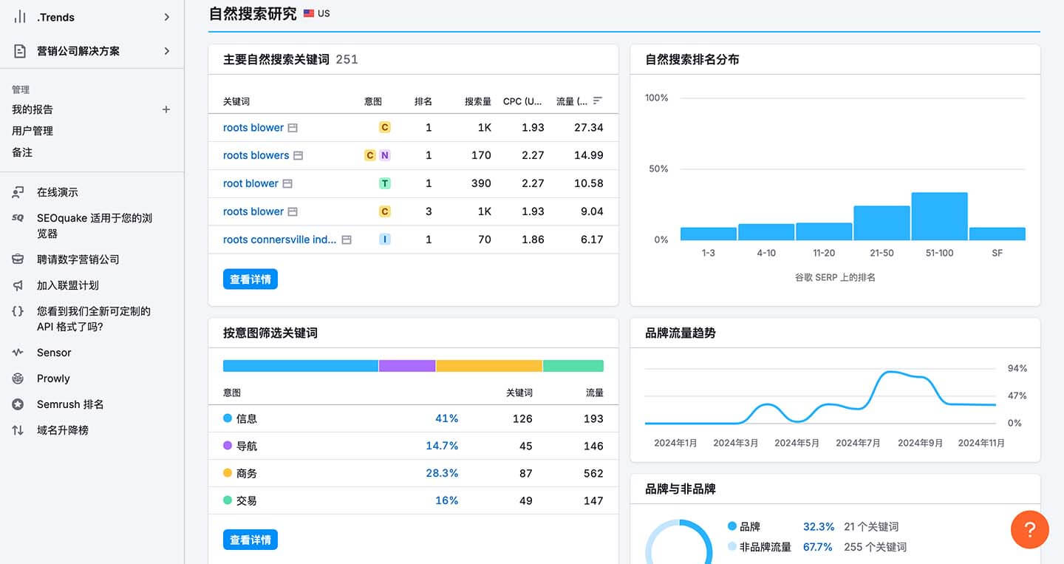The image size is (1064, 564).
Task: Click the transactional T intent badge
Action: (x=384, y=183)
